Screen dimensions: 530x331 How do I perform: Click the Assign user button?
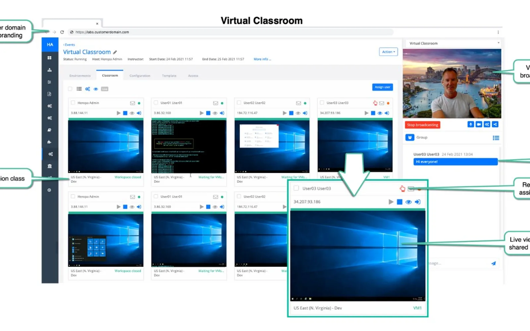pos(383,87)
